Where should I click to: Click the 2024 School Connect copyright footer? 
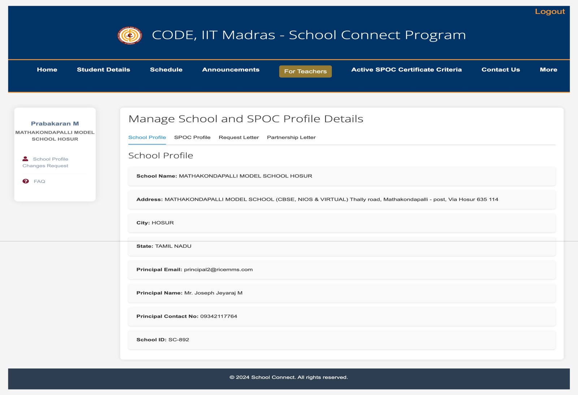click(x=289, y=377)
